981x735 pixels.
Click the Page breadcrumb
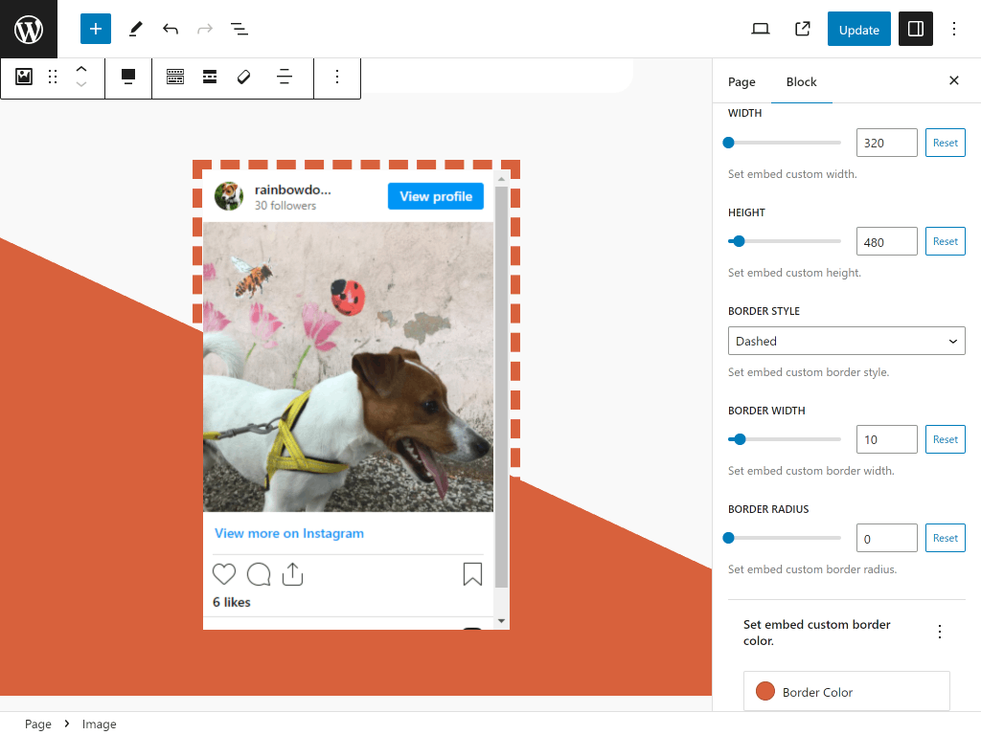(x=38, y=724)
